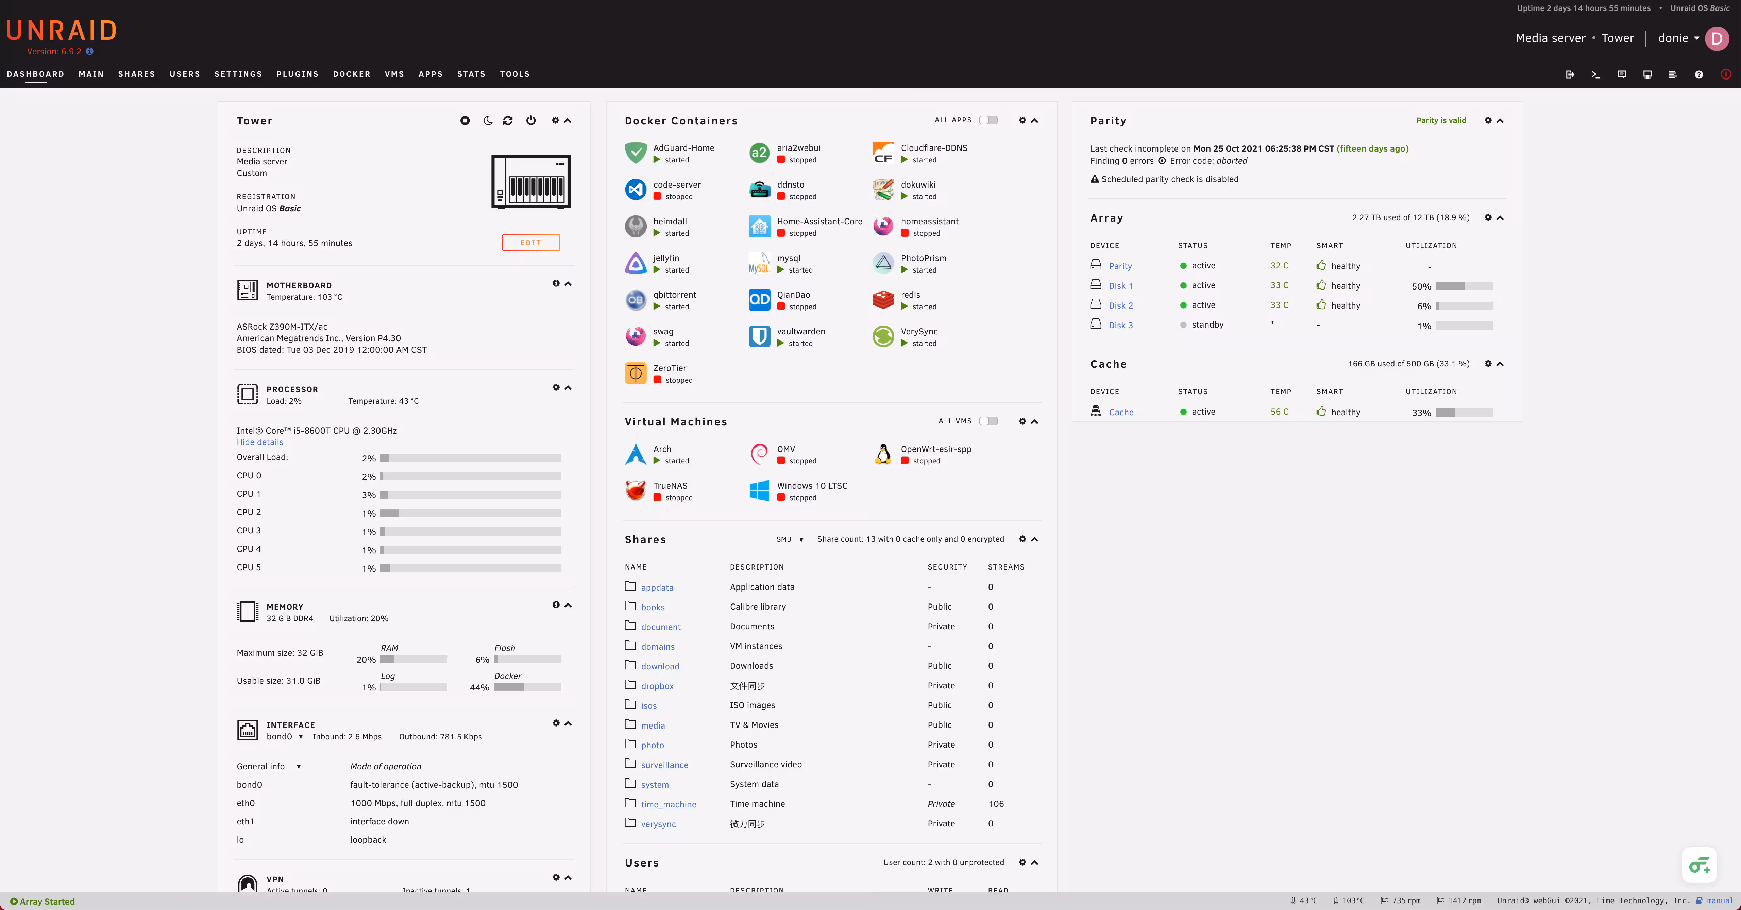
Task: Click the ZeroTier container icon
Action: (635, 373)
